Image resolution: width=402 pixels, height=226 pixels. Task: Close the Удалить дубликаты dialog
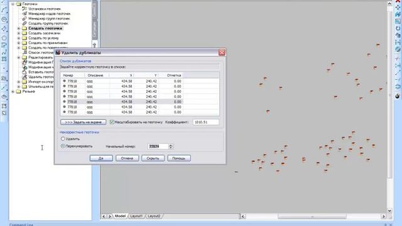[222, 53]
